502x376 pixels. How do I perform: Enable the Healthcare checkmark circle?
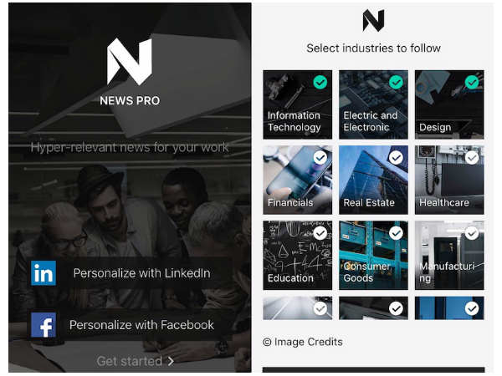[472, 158]
